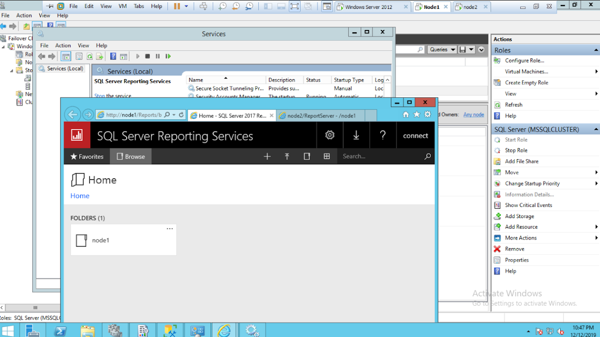The height and width of the screenshot is (337, 600).
Task: Open Queries dropdown in Failover Cluster Manager
Action: pos(442,50)
